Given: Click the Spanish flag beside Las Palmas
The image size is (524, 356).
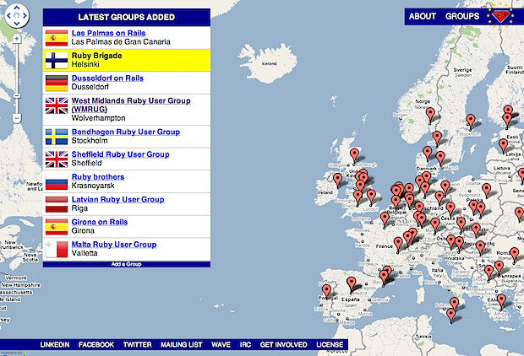Looking at the screenshot, I should [57, 38].
